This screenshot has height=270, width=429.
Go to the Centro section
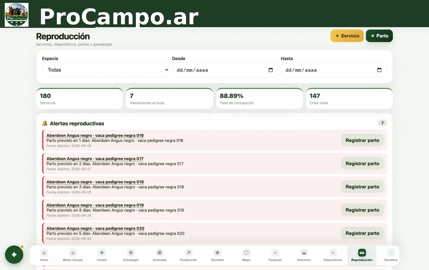102,255
